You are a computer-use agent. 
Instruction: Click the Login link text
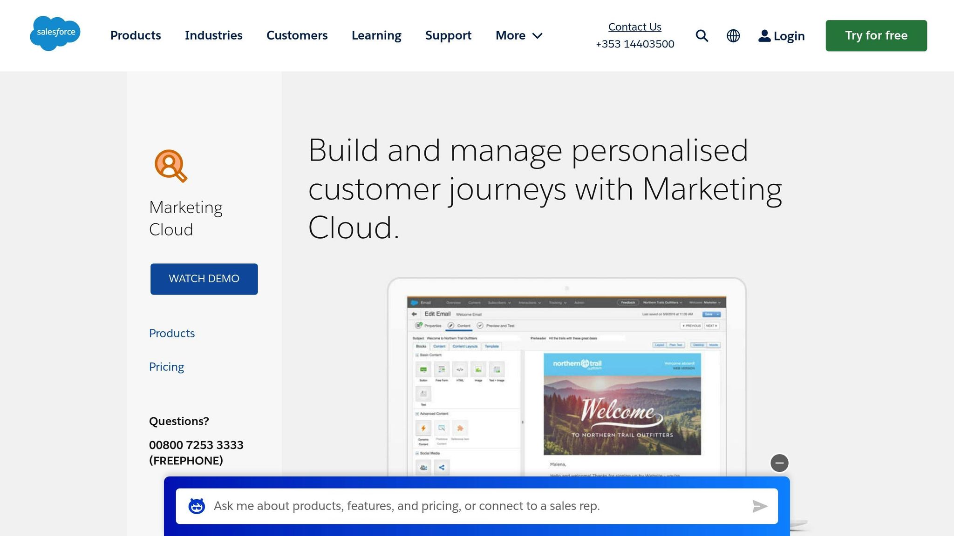789,36
